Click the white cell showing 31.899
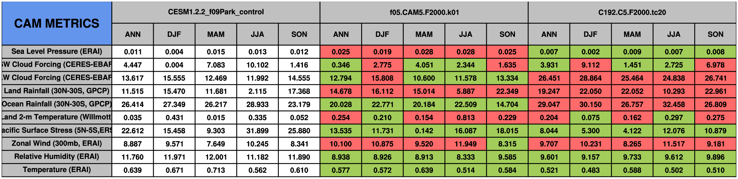This screenshot has height=179, width=738. click(x=257, y=131)
